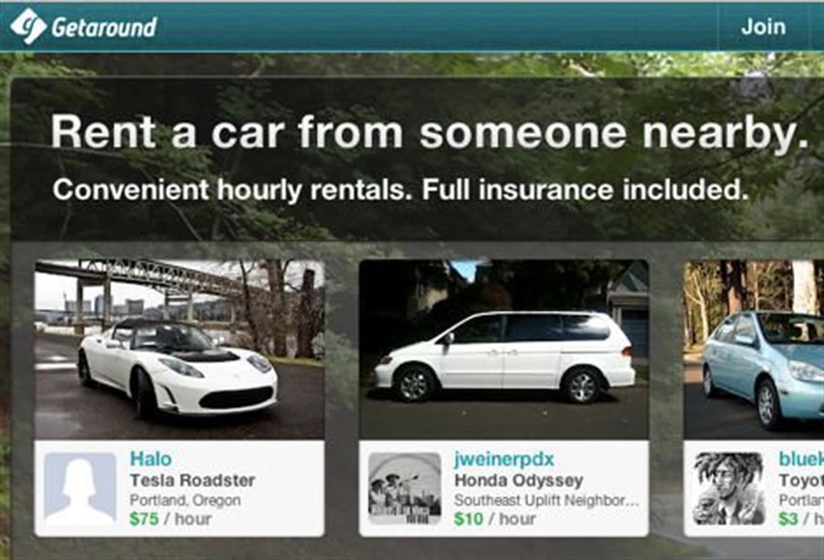Screen dimensions: 824x560
Task: Click Halo's default profile avatar
Action: (80, 489)
